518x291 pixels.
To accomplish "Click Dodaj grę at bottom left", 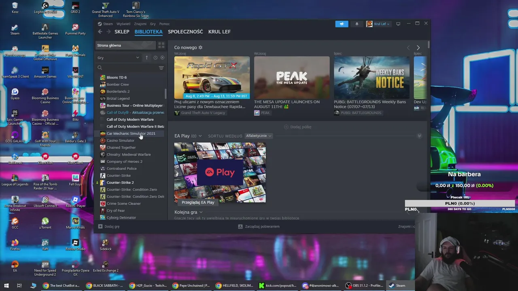I will [x=109, y=226].
